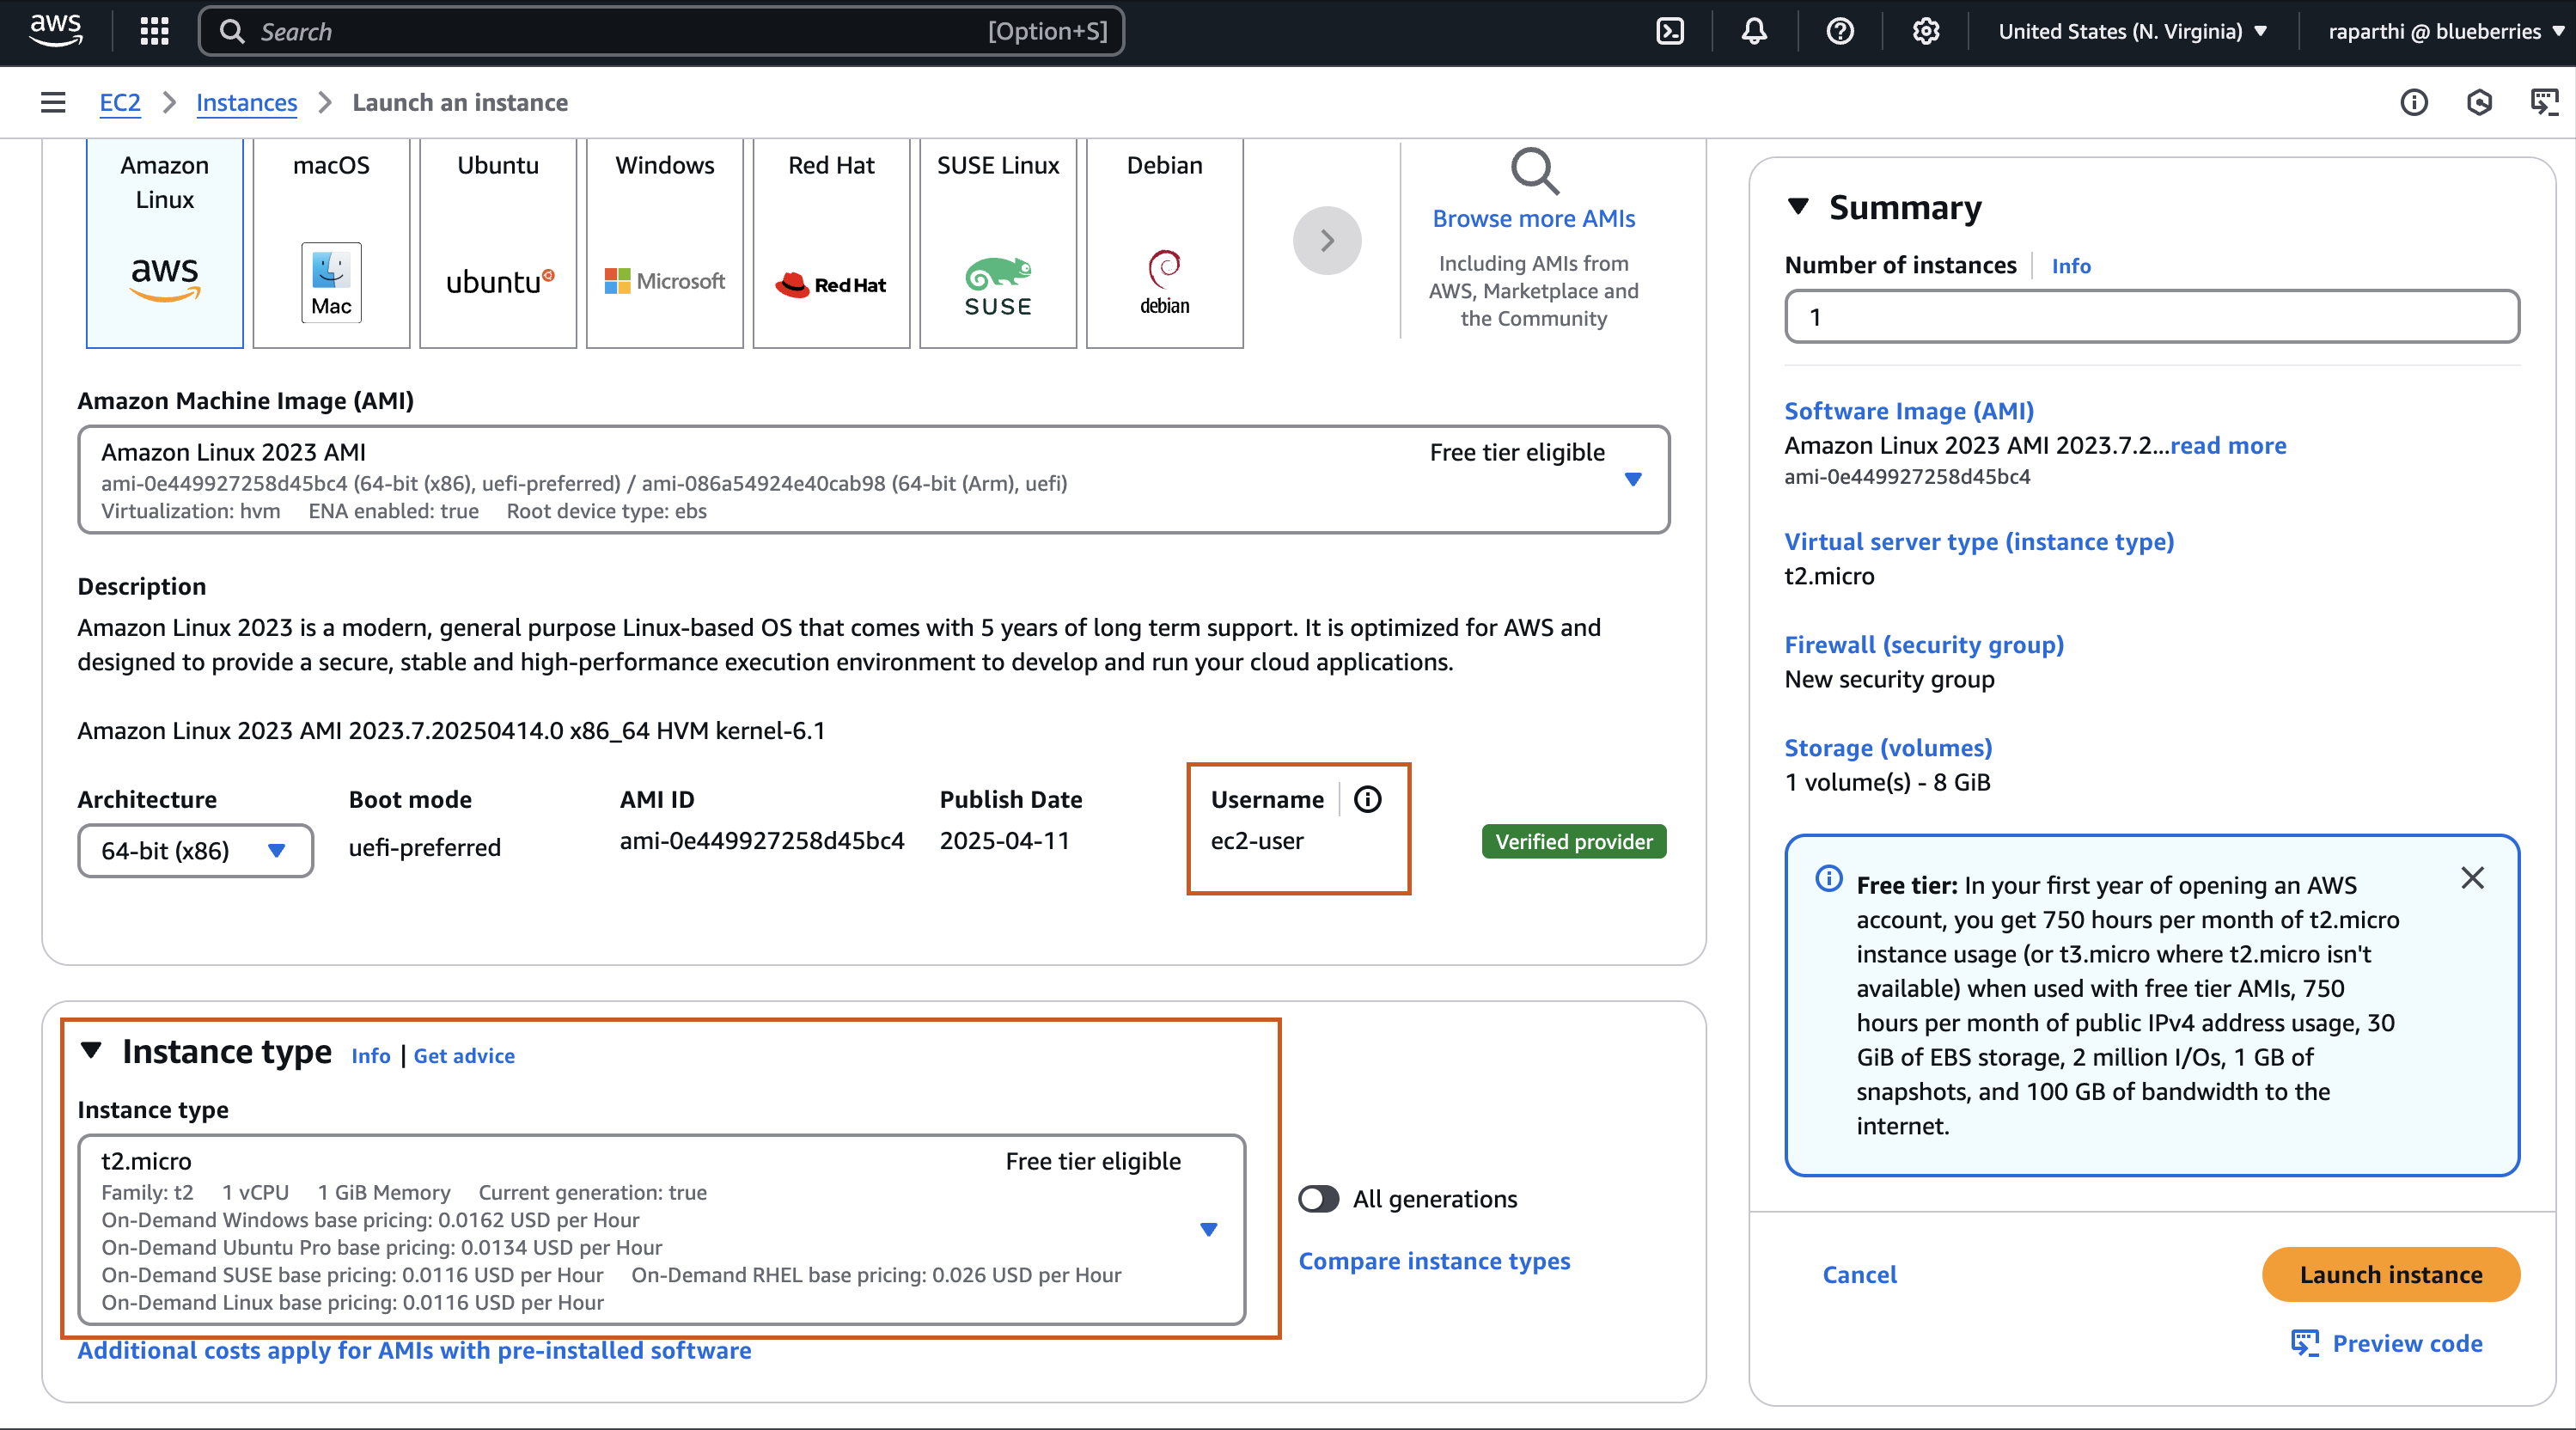
Task: Select the Windows AMI tile
Action: point(665,243)
